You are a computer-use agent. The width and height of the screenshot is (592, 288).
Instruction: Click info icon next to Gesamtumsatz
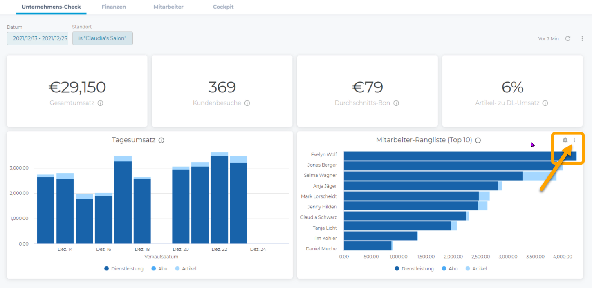click(x=100, y=103)
